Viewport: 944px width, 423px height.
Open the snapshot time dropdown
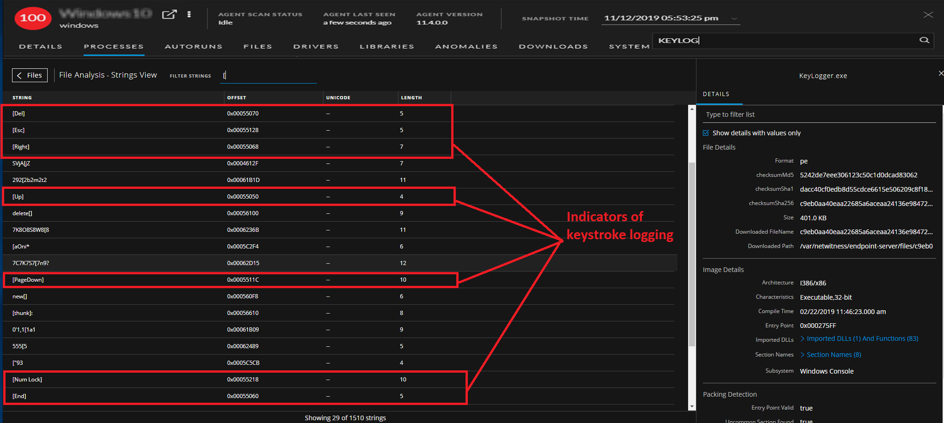point(734,18)
